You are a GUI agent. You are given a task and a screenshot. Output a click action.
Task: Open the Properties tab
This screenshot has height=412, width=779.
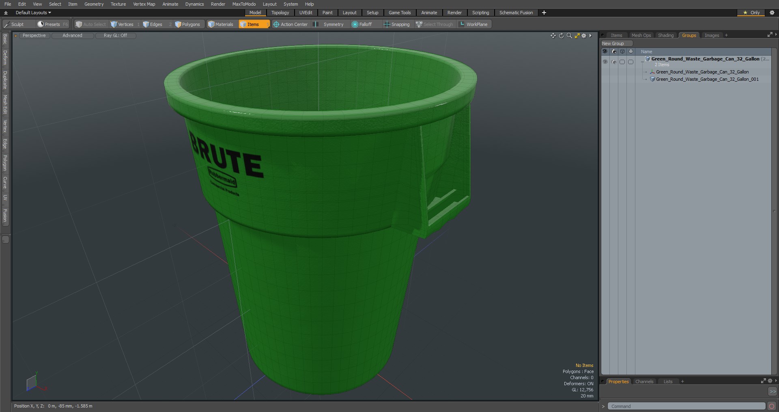coord(618,382)
